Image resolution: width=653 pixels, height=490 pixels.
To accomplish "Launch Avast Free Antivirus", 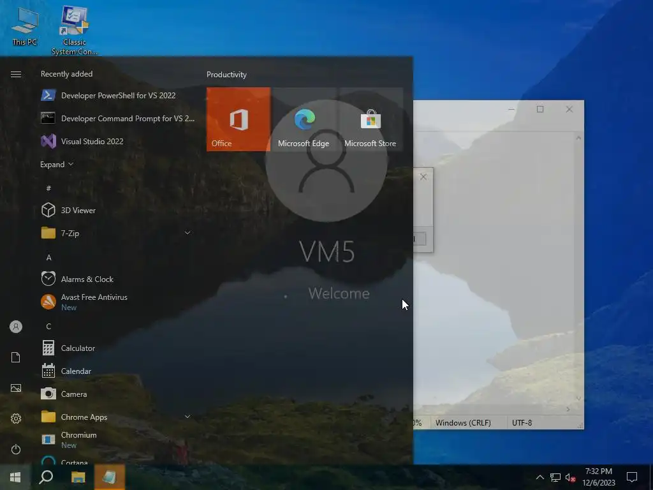I will click(x=118, y=302).
